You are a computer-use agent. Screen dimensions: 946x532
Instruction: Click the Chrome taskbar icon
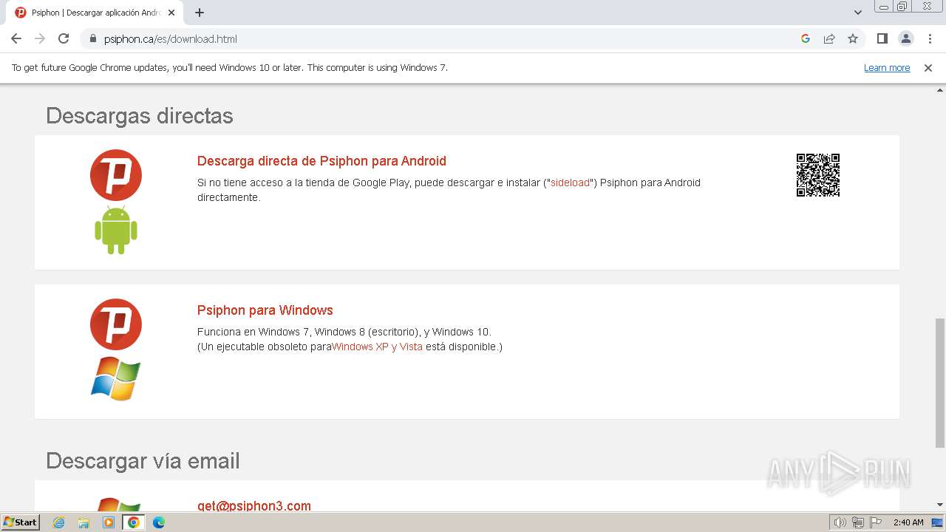pos(134,522)
